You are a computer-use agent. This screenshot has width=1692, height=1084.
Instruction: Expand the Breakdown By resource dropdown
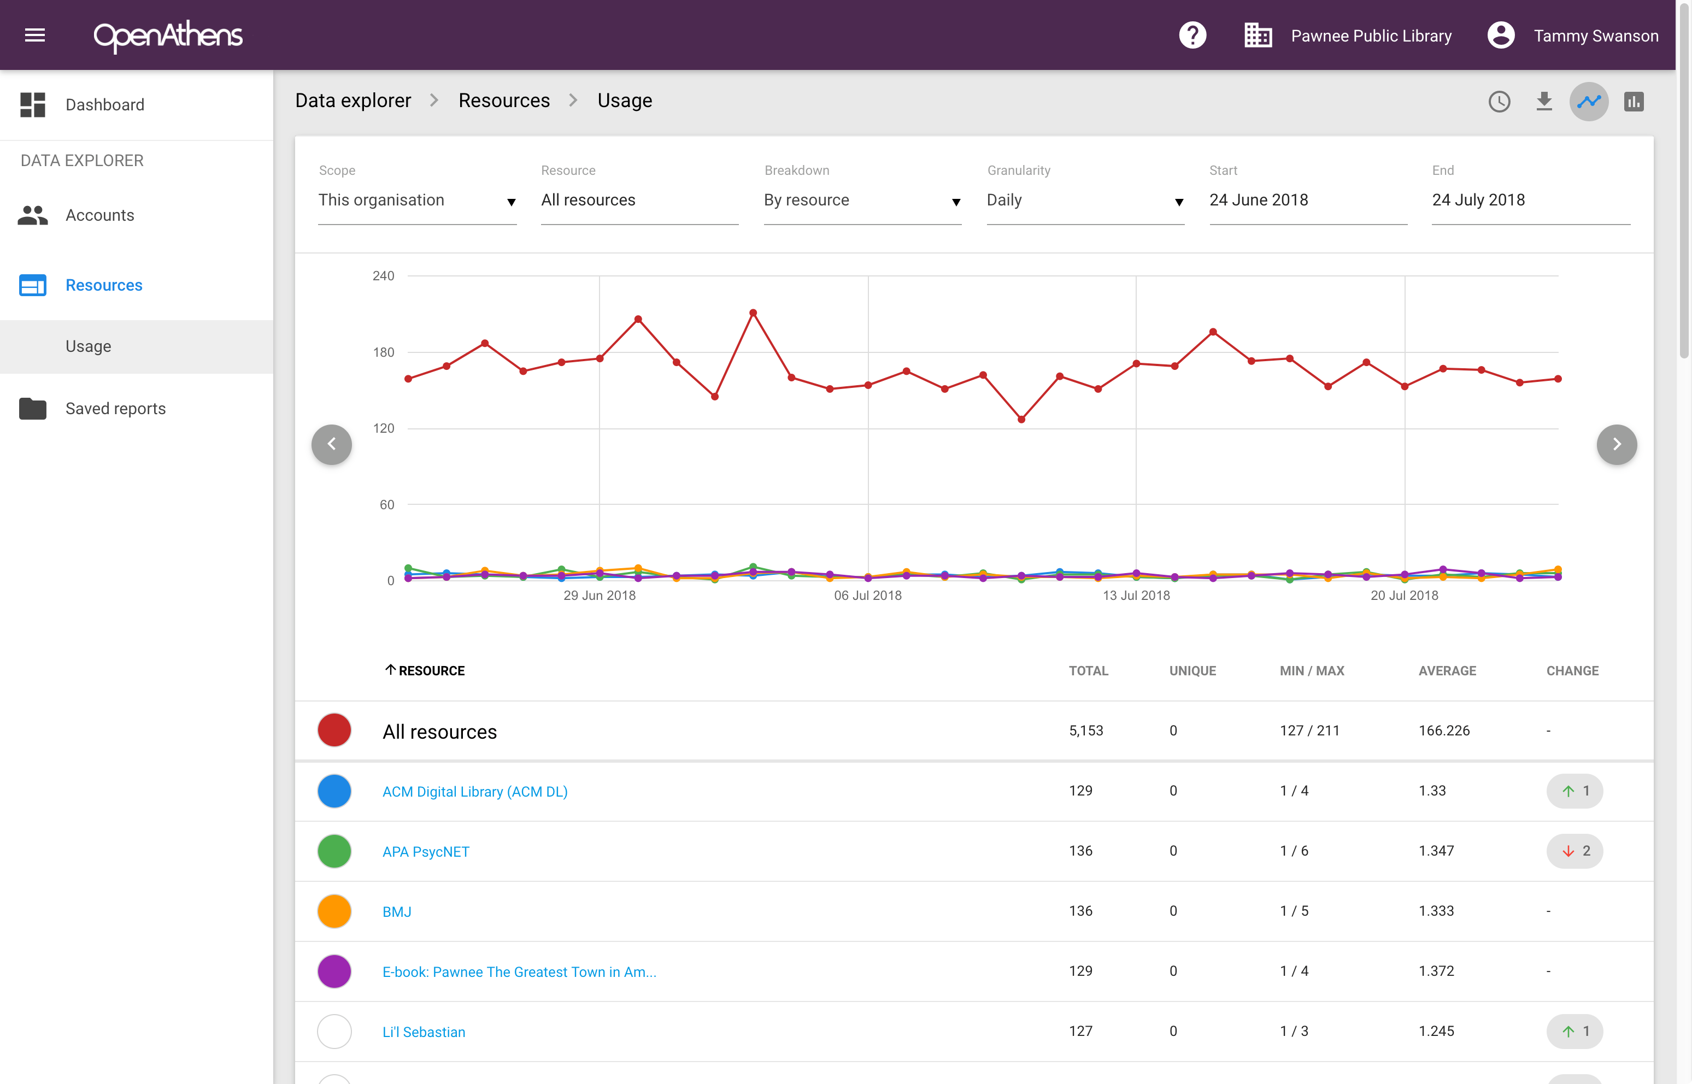(x=862, y=201)
